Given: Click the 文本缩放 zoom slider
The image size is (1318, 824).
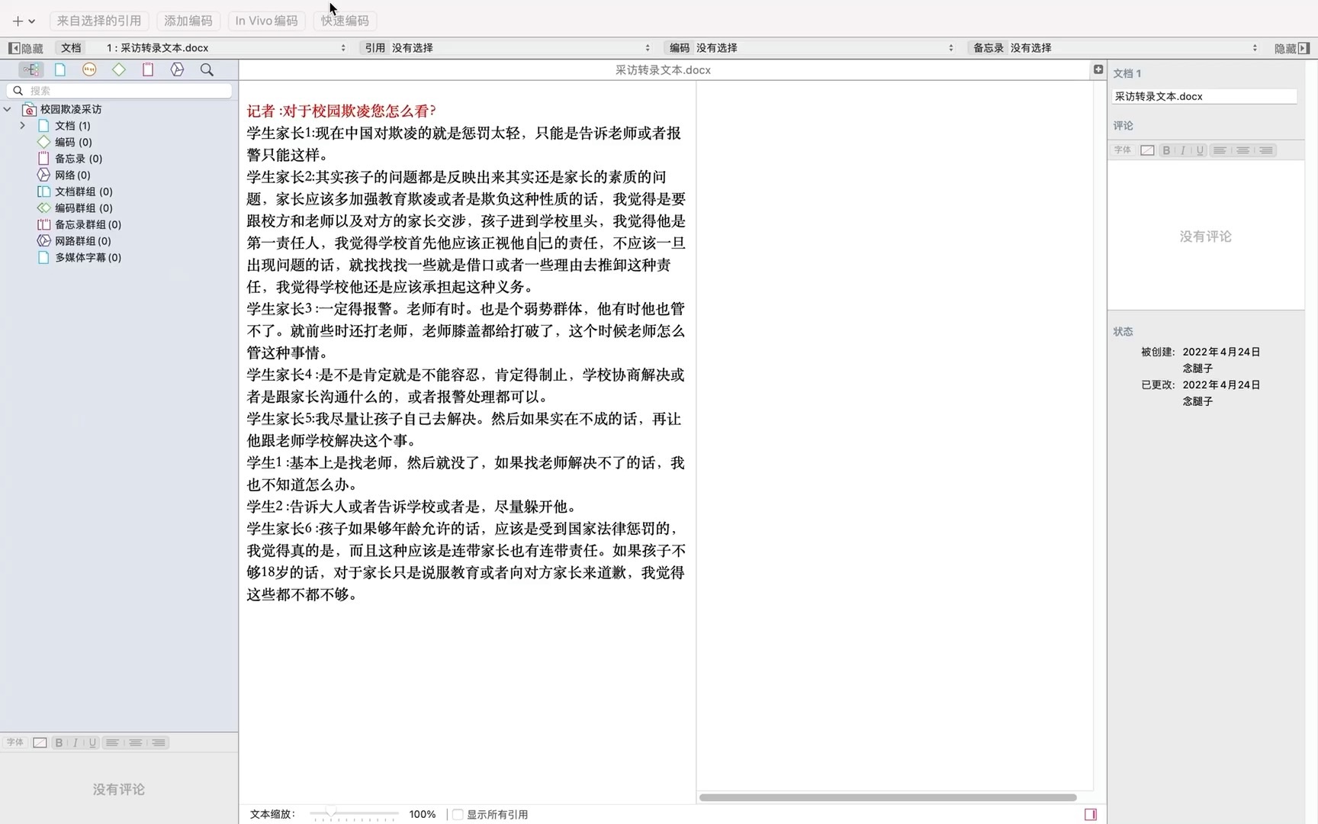Looking at the screenshot, I should point(354,814).
